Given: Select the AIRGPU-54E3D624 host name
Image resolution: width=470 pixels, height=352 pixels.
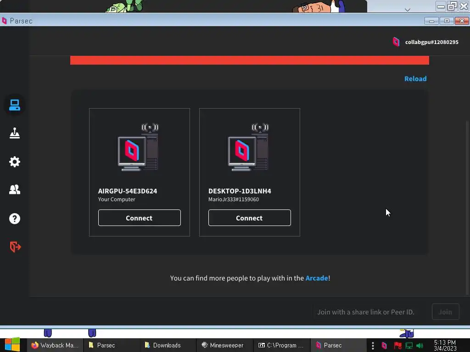Looking at the screenshot, I should [x=128, y=191].
